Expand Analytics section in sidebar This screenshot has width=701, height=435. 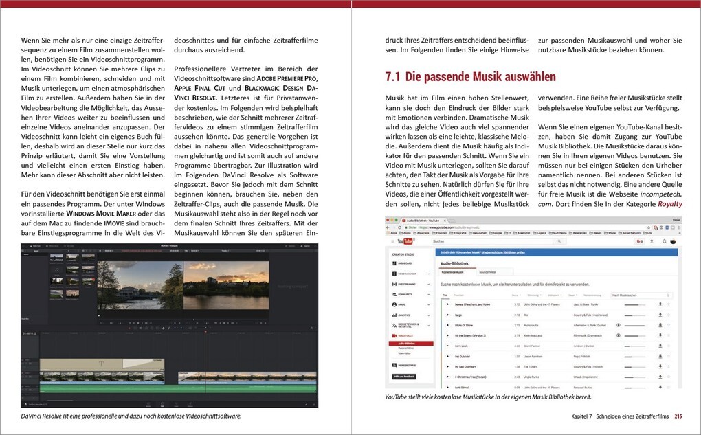click(x=429, y=315)
